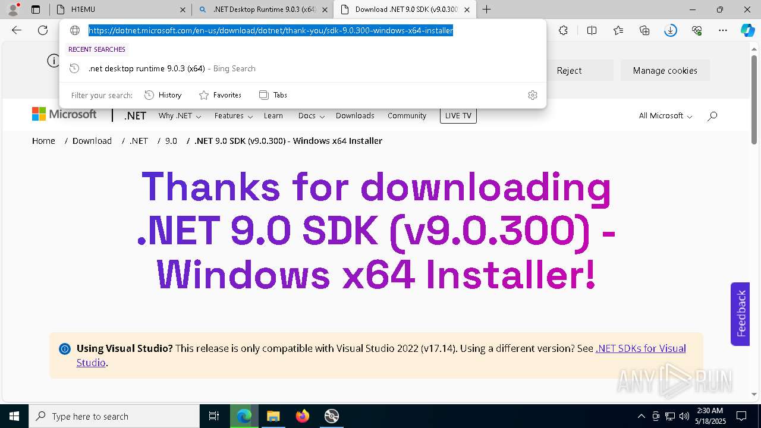761x428 pixels.
Task: Filter search by History
Action: click(163, 95)
